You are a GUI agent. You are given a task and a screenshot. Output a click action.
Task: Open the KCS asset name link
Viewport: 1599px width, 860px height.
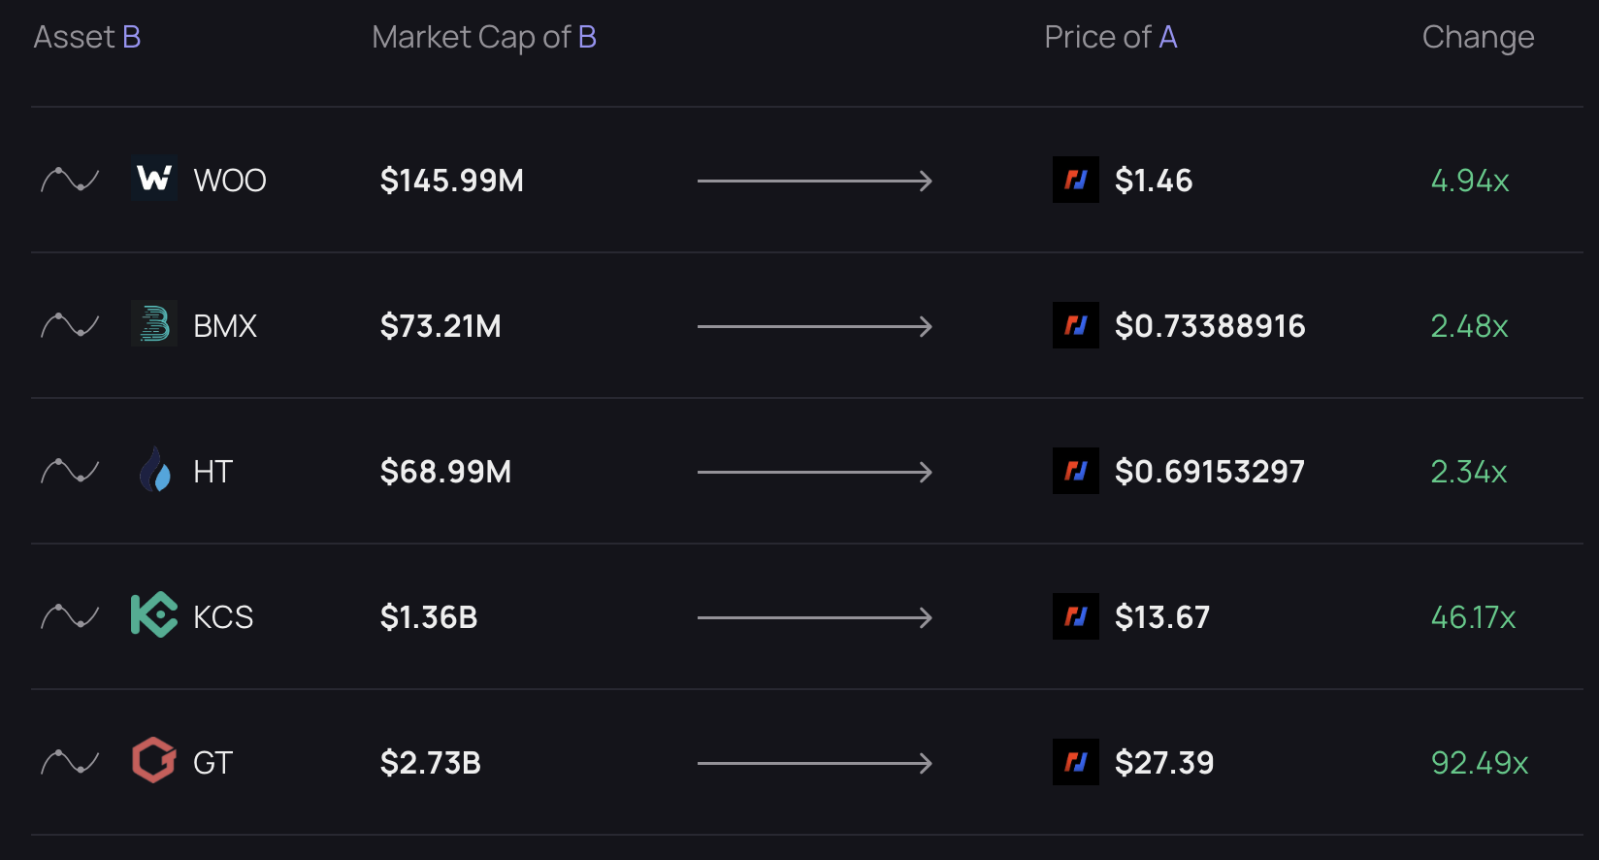coord(223,617)
